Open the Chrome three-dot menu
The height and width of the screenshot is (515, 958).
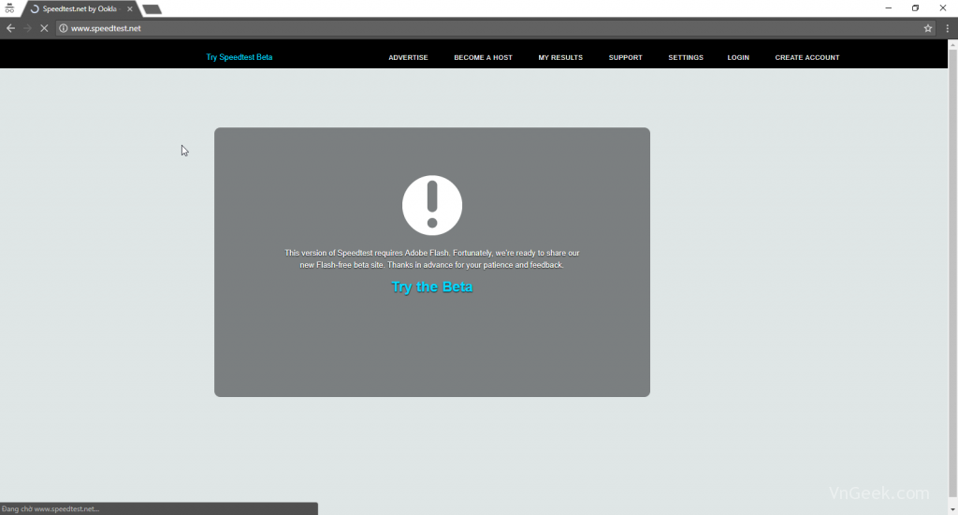pos(947,28)
